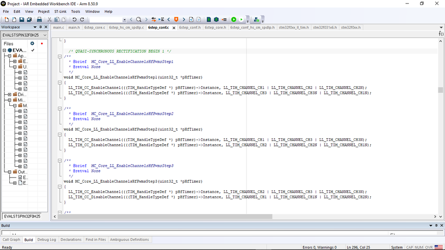Pin the Workspace panel
This screenshot has width=445, height=250.
[x=41, y=27]
